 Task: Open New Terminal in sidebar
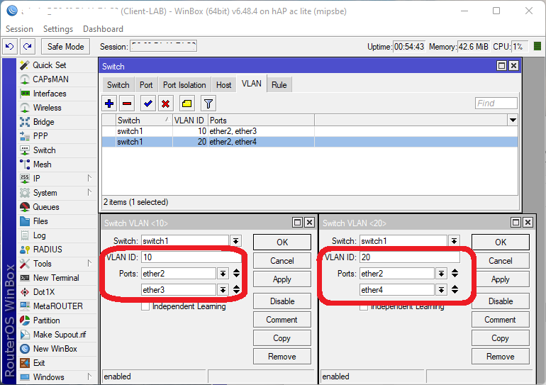click(x=56, y=278)
